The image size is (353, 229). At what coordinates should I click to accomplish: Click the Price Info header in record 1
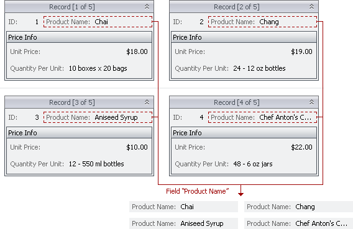pyautogui.click(x=80, y=37)
